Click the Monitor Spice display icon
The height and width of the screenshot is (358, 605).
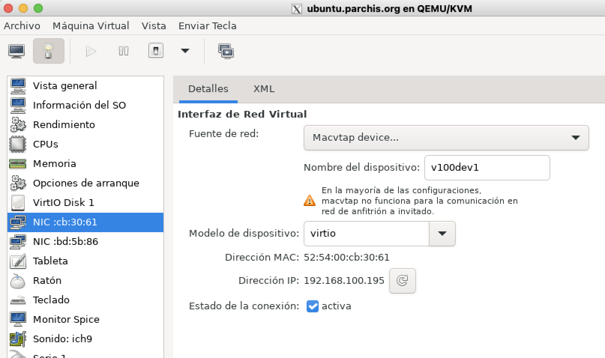pyautogui.click(x=18, y=319)
